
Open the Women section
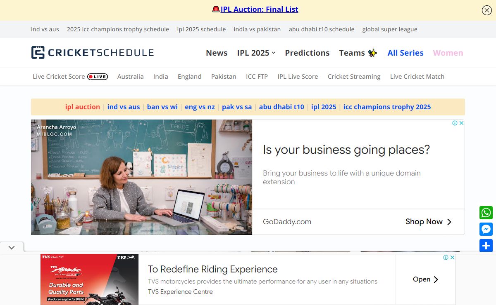tap(448, 53)
